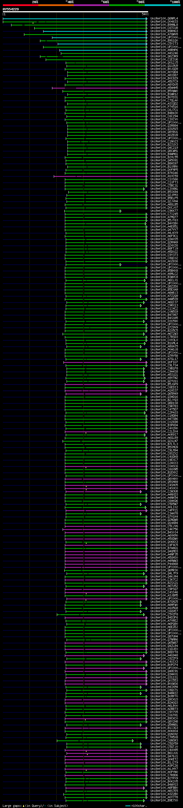Viewport: 183px width, 808px height.
Task: Select the UniRef100_P74516 label
Action: (164, 107)
